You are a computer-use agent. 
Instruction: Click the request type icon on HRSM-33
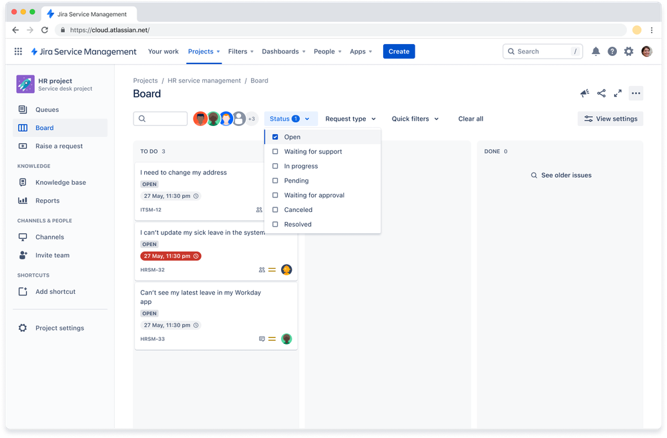pos(262,339)
